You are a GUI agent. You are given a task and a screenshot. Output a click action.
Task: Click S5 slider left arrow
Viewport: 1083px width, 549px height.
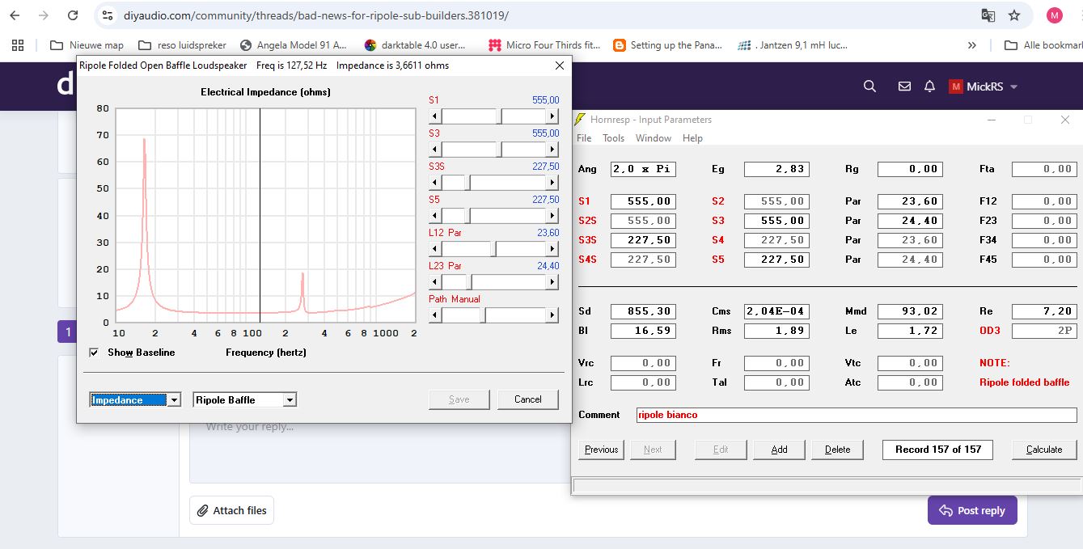435,216
